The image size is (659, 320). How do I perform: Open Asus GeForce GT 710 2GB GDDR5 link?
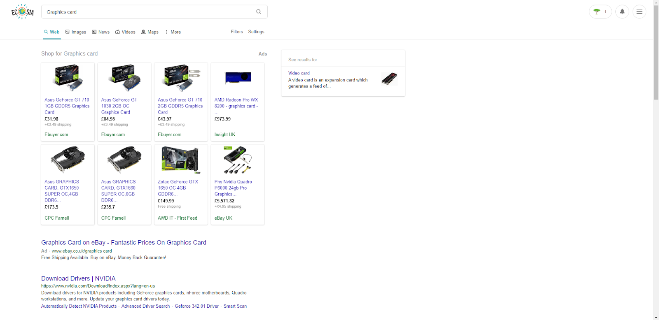pyautogui.click(x=180, y=106)
